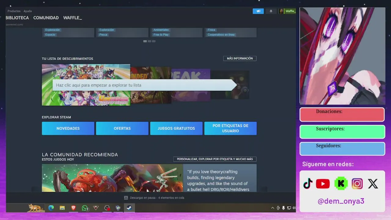Open the Umamusume Pretty Derby thumbnail
The width and height of the screenshot is (391, 220).
tap(86, 85)
